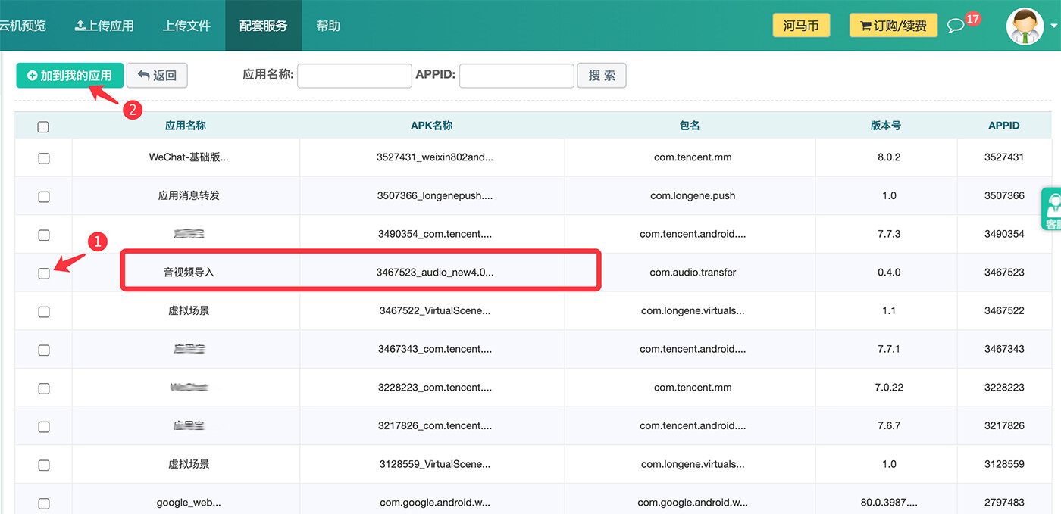
Task: Check the google_web row checkbox
Action: point(44,503)
